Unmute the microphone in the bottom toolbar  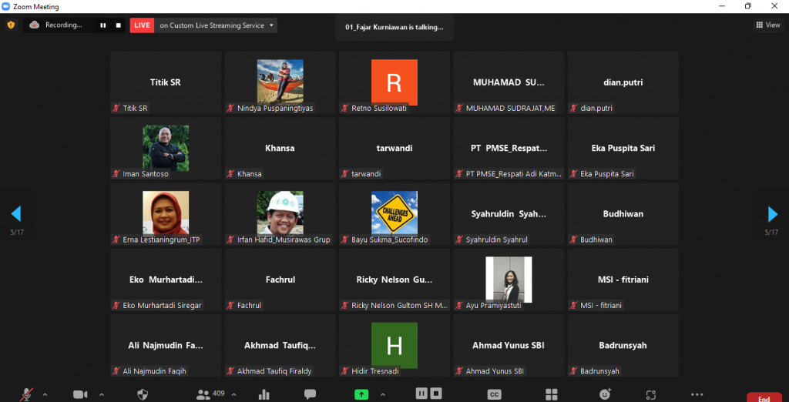pos(27,394)
